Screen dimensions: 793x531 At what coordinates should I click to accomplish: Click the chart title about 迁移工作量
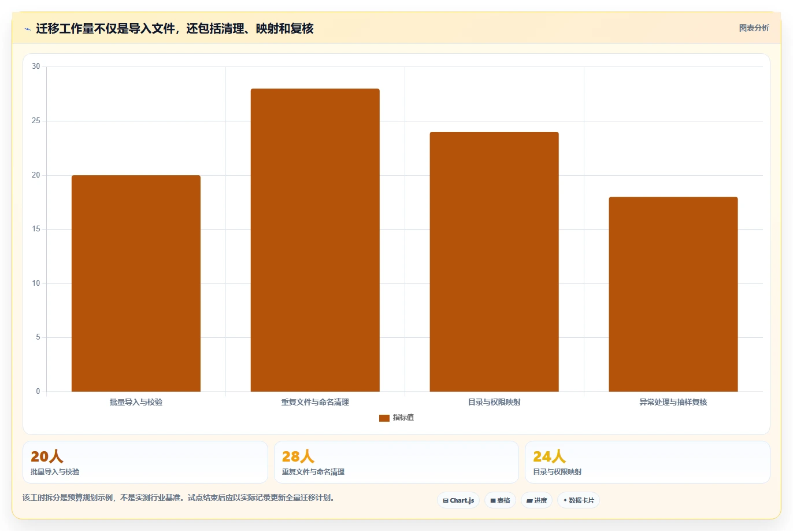(x=175, y=28)
